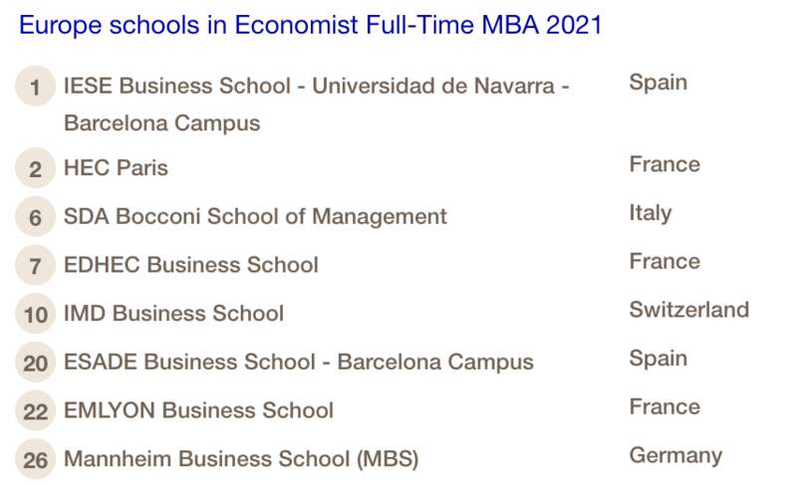Open the Europe schools Economist MBA 2021 heading
The width and height of the screenshot is (797, 485).
click(310, 25)
